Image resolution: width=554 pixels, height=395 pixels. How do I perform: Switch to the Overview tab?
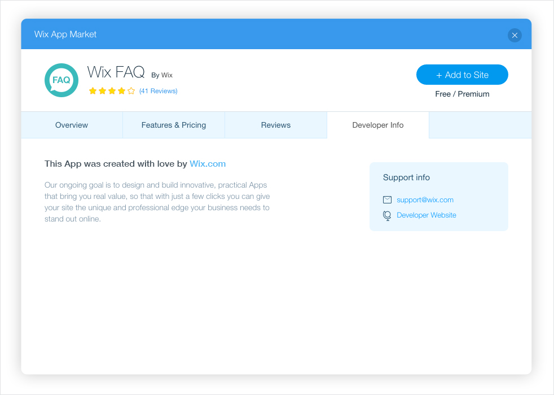72,125
